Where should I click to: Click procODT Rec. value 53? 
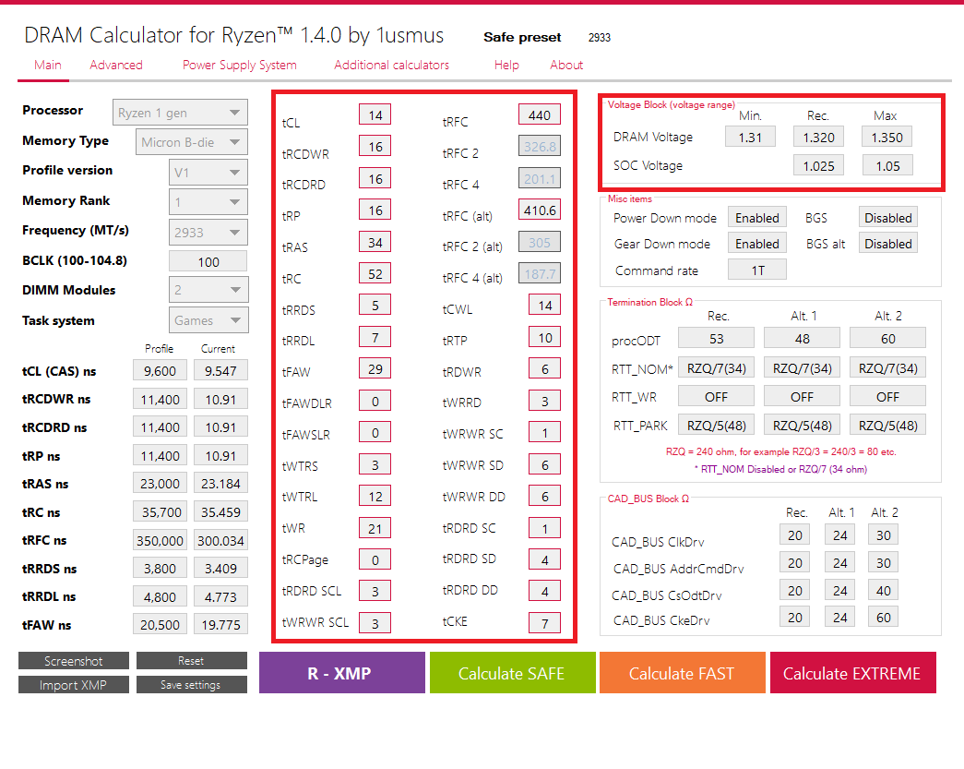716,339
